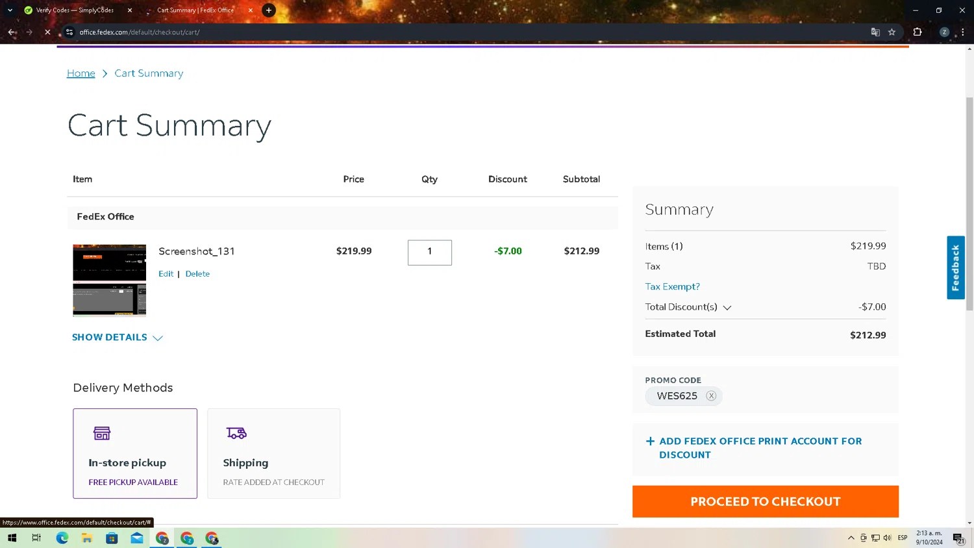Show hidden system tray icons
This screenshot has width=974, height=548.
(x=851, y=538)
